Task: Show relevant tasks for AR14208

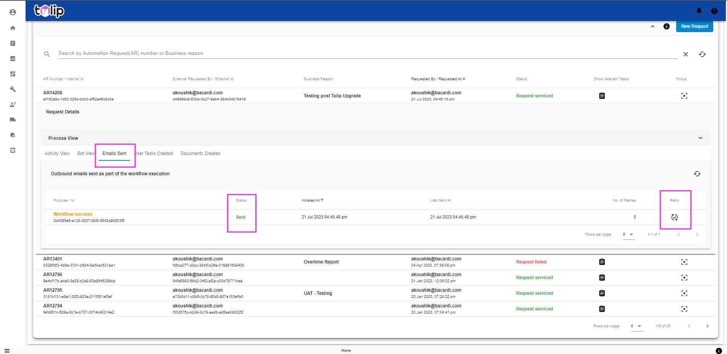Action: (602, 96)
